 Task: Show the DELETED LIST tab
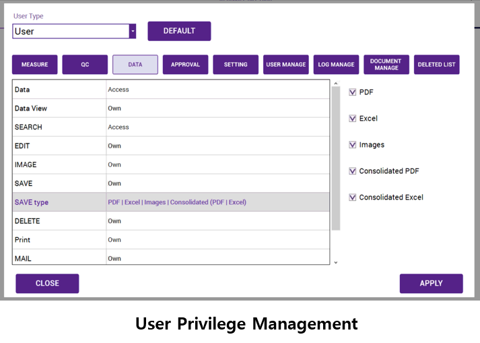pos(436,65)
